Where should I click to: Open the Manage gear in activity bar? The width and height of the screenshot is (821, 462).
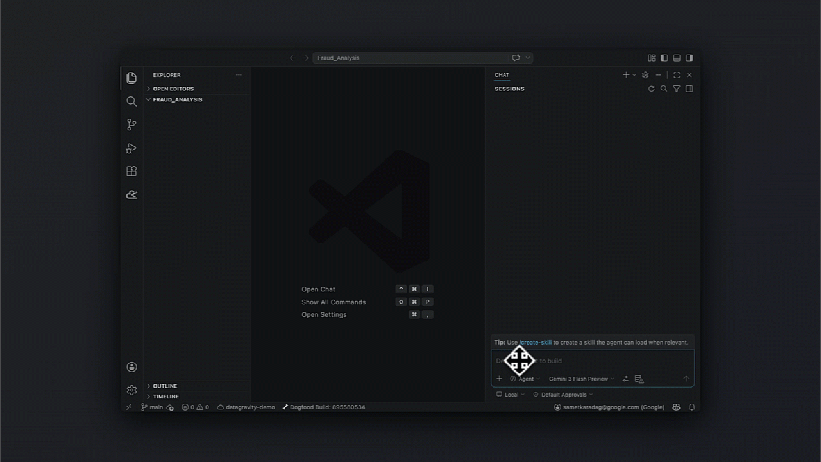click(x=131, y=390)
